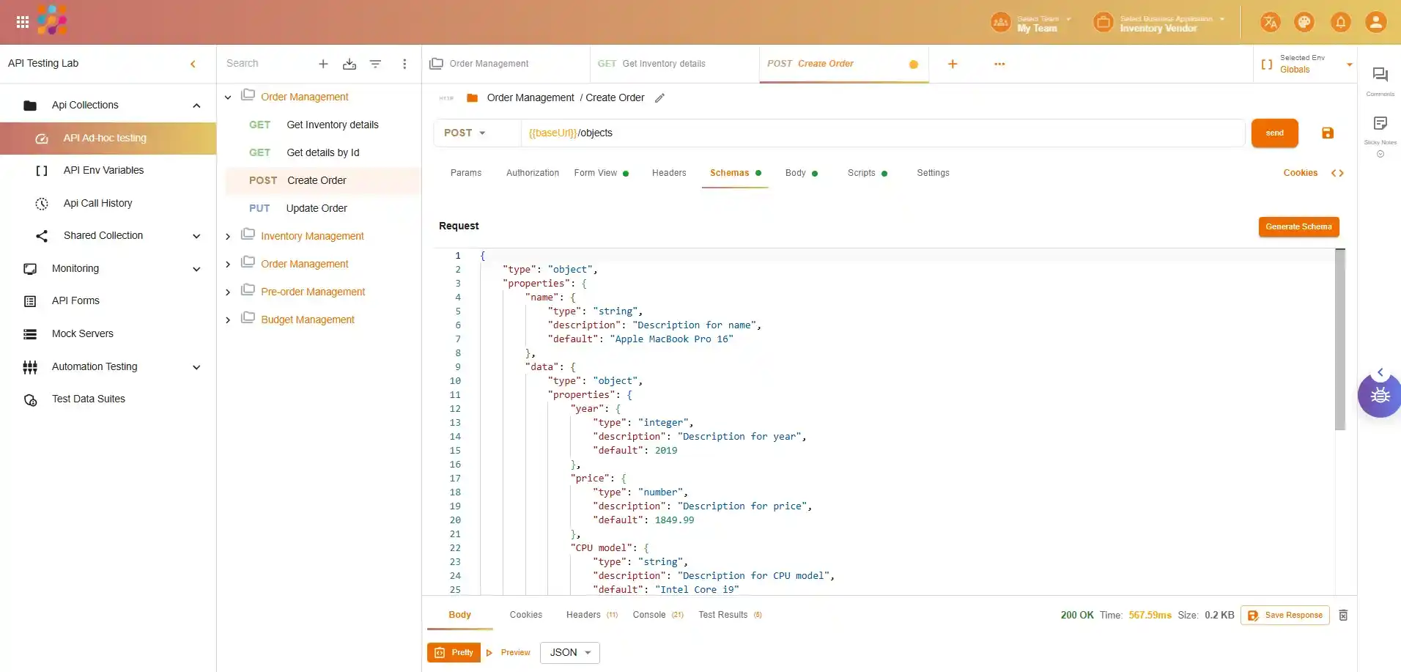Screen dimensions: 1401x672
Task: Click the request URL input field
Action: 879,133
